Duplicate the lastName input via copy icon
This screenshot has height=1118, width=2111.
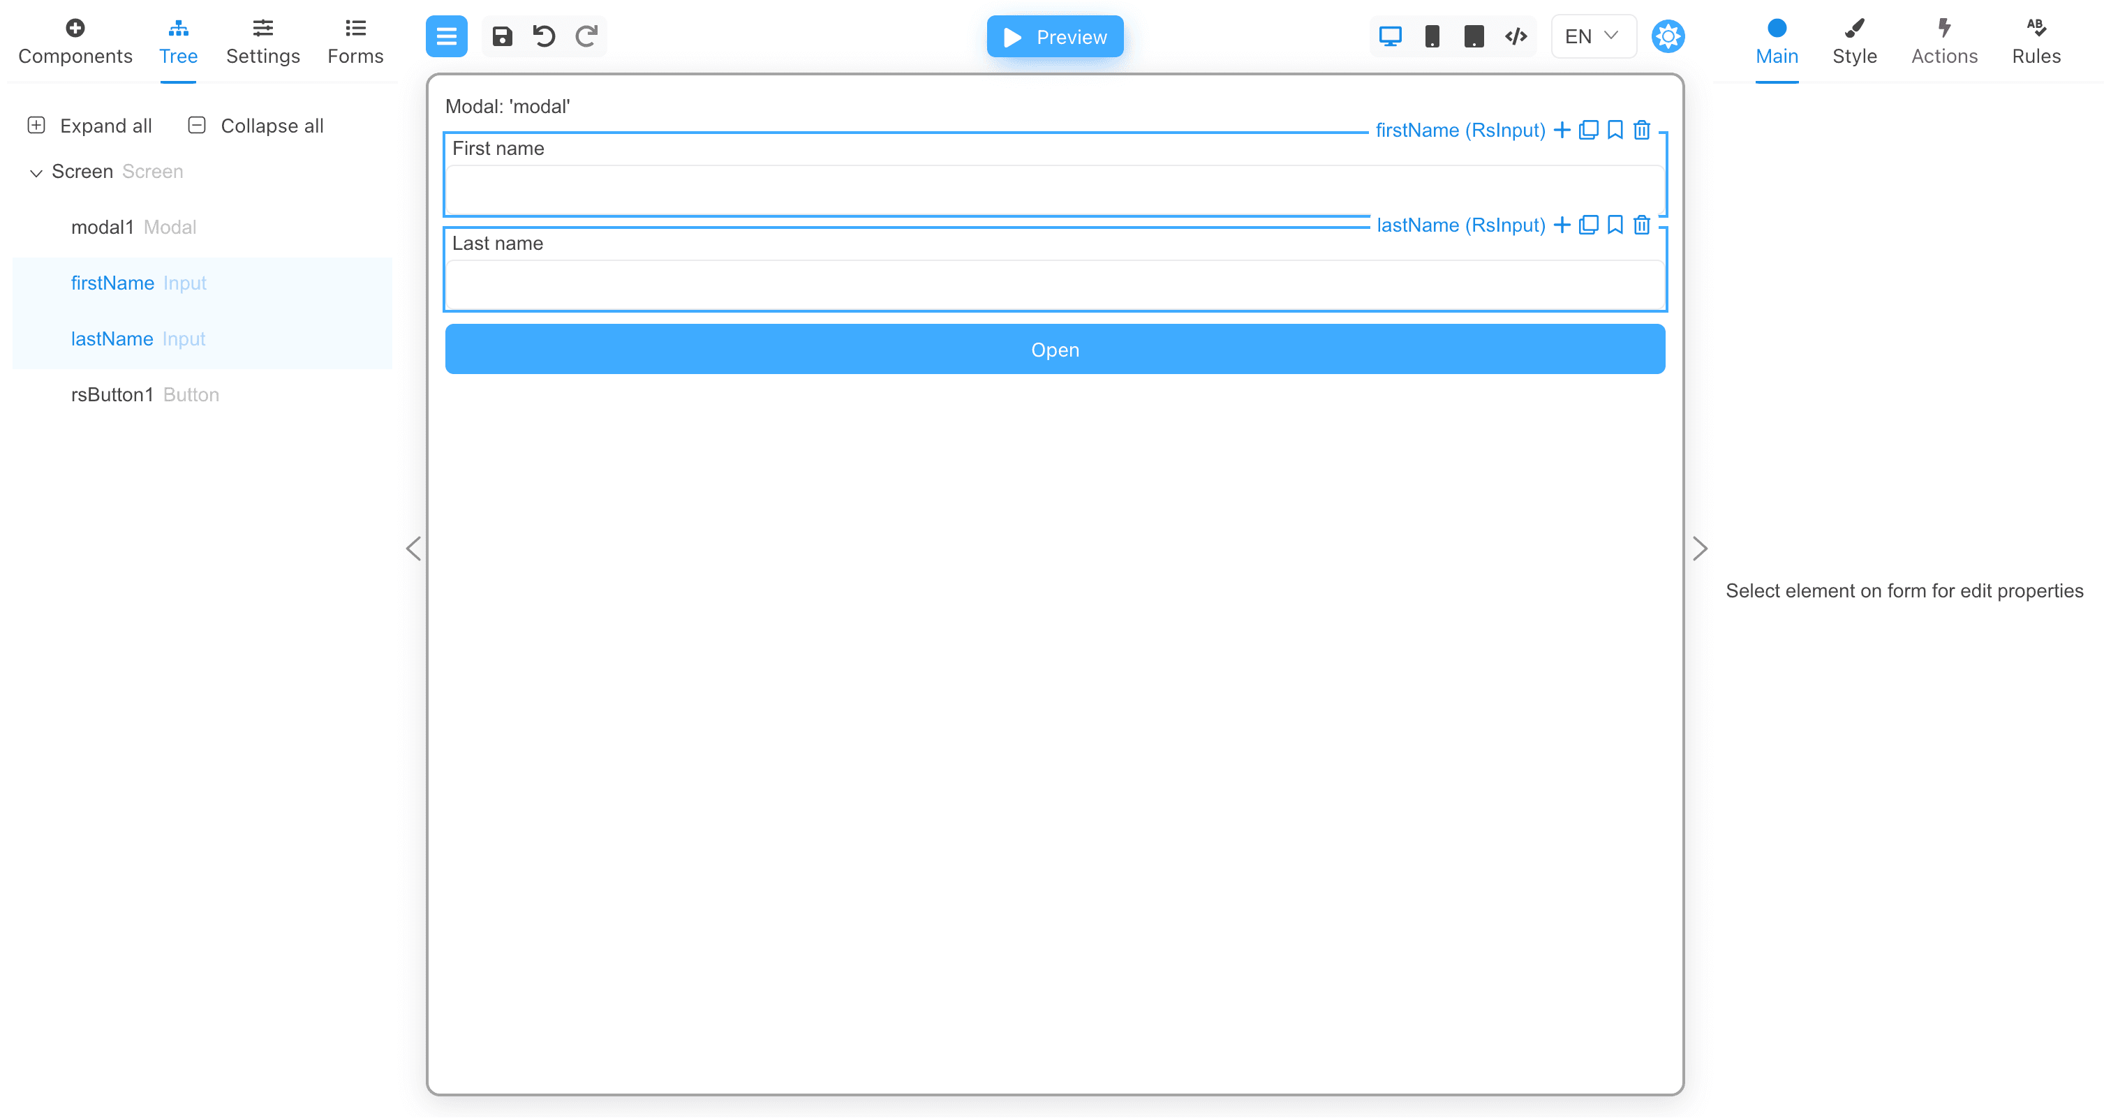tap(1588, 225)
